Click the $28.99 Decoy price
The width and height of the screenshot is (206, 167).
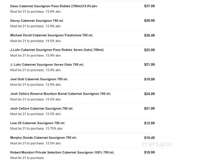click(149, 21)
